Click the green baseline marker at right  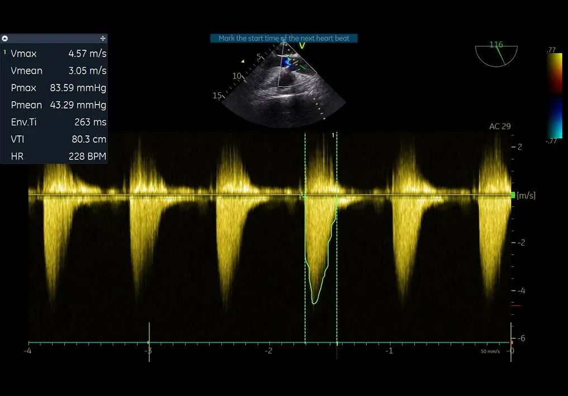coord(512,195)
